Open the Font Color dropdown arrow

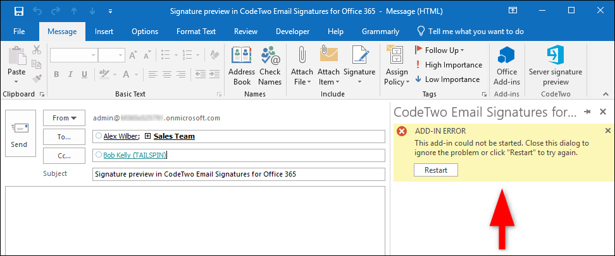136,74
